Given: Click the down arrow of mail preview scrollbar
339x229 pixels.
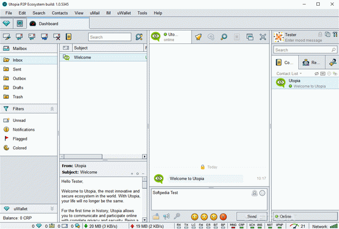Looking at the screenshot, I should (x=145, y=220).
